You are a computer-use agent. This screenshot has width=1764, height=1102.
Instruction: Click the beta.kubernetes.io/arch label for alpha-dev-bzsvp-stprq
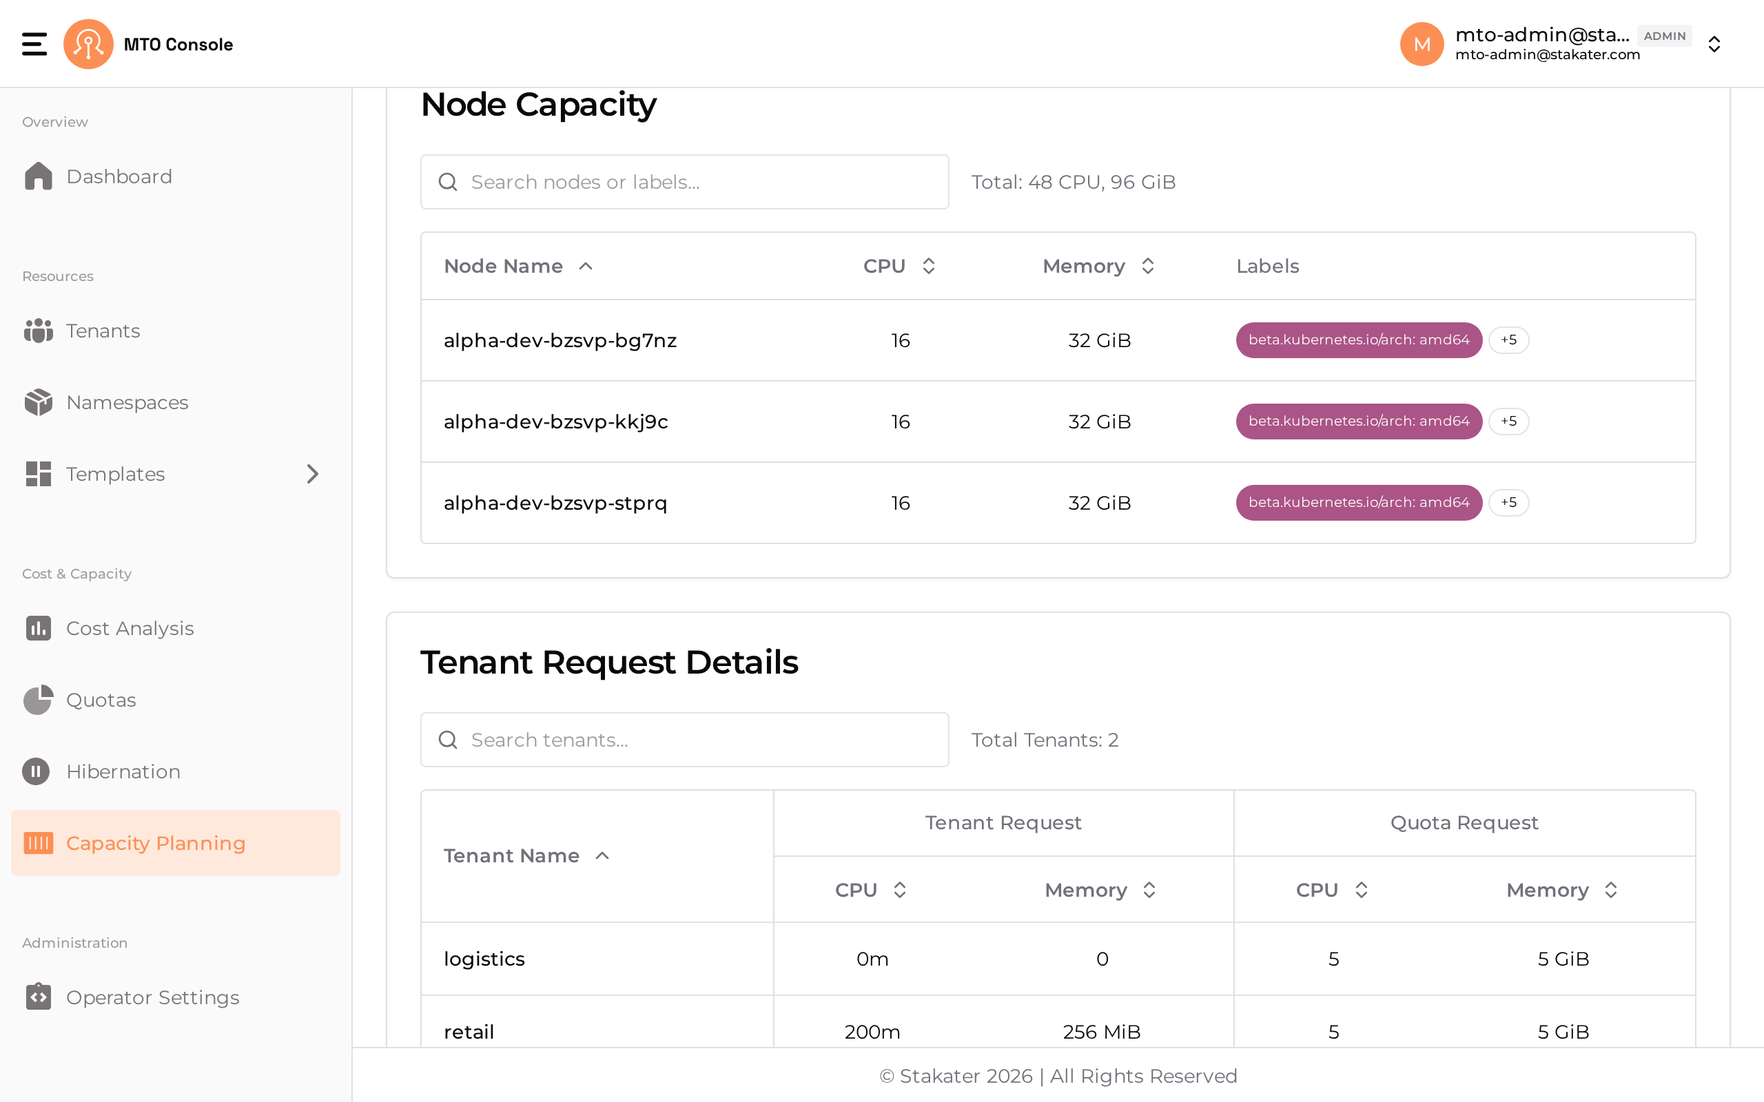[1359, 503]
